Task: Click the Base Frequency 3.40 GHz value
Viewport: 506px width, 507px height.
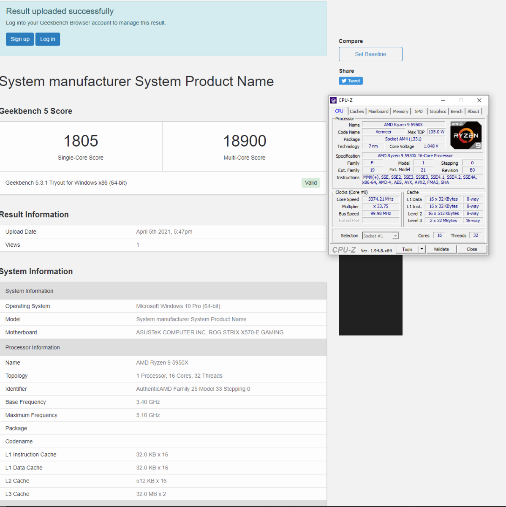Action: pos(148,402)
